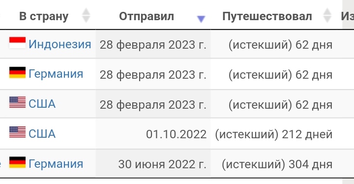Select the 30 июня 2022 г. date cell
Screen dimensions: 354x184
153,164
